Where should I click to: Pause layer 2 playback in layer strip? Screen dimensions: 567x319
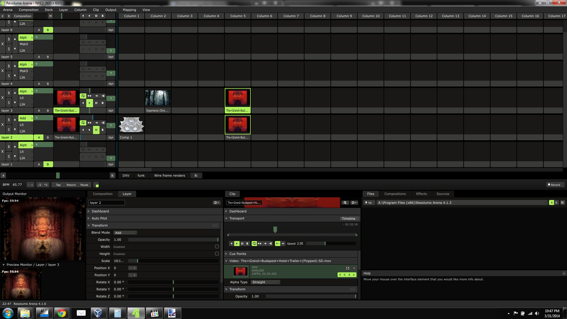click(96, 130)
